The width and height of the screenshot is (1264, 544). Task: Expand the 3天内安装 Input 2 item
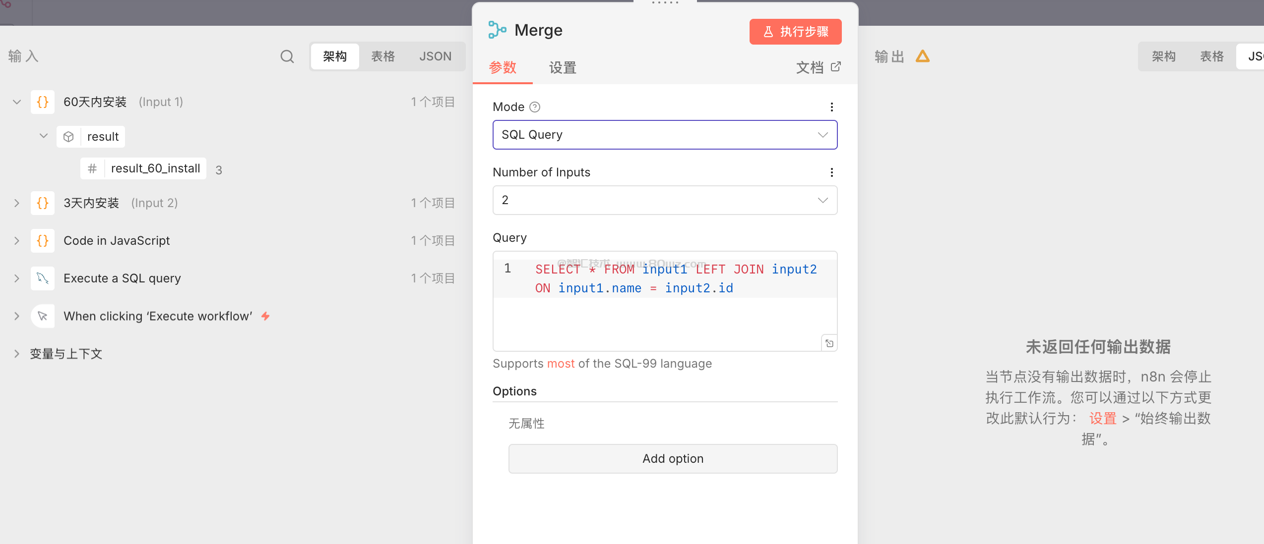tap(17, 203)
